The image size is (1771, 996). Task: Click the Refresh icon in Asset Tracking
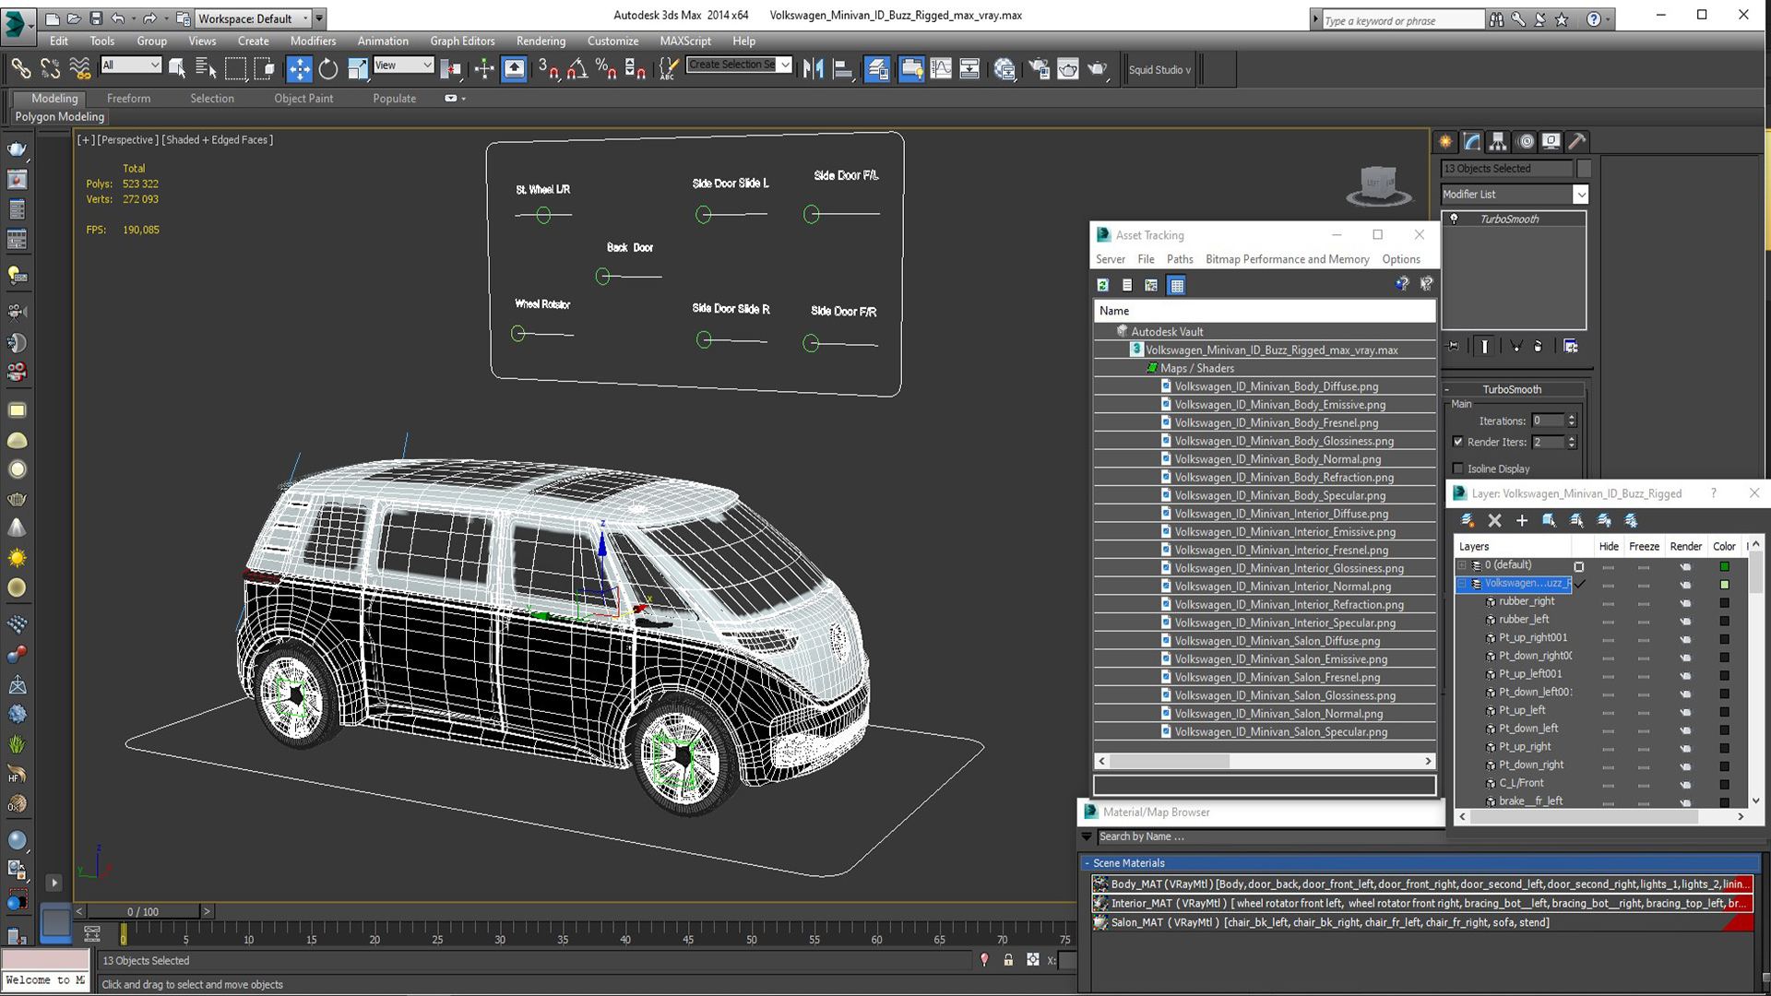tap(1103, 285)
